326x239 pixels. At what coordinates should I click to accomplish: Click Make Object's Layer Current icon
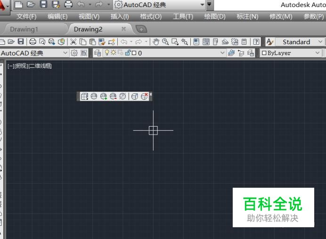click(231, 53)
